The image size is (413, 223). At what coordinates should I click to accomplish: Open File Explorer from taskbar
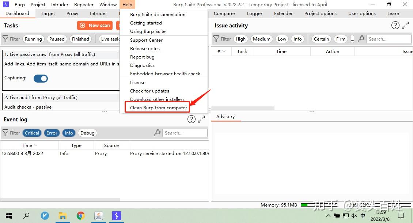point(63,216)
